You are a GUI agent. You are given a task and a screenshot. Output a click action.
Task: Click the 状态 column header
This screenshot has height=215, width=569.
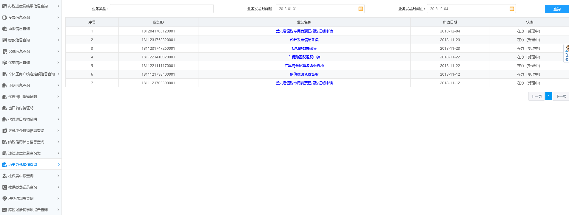tap(529, 22)
